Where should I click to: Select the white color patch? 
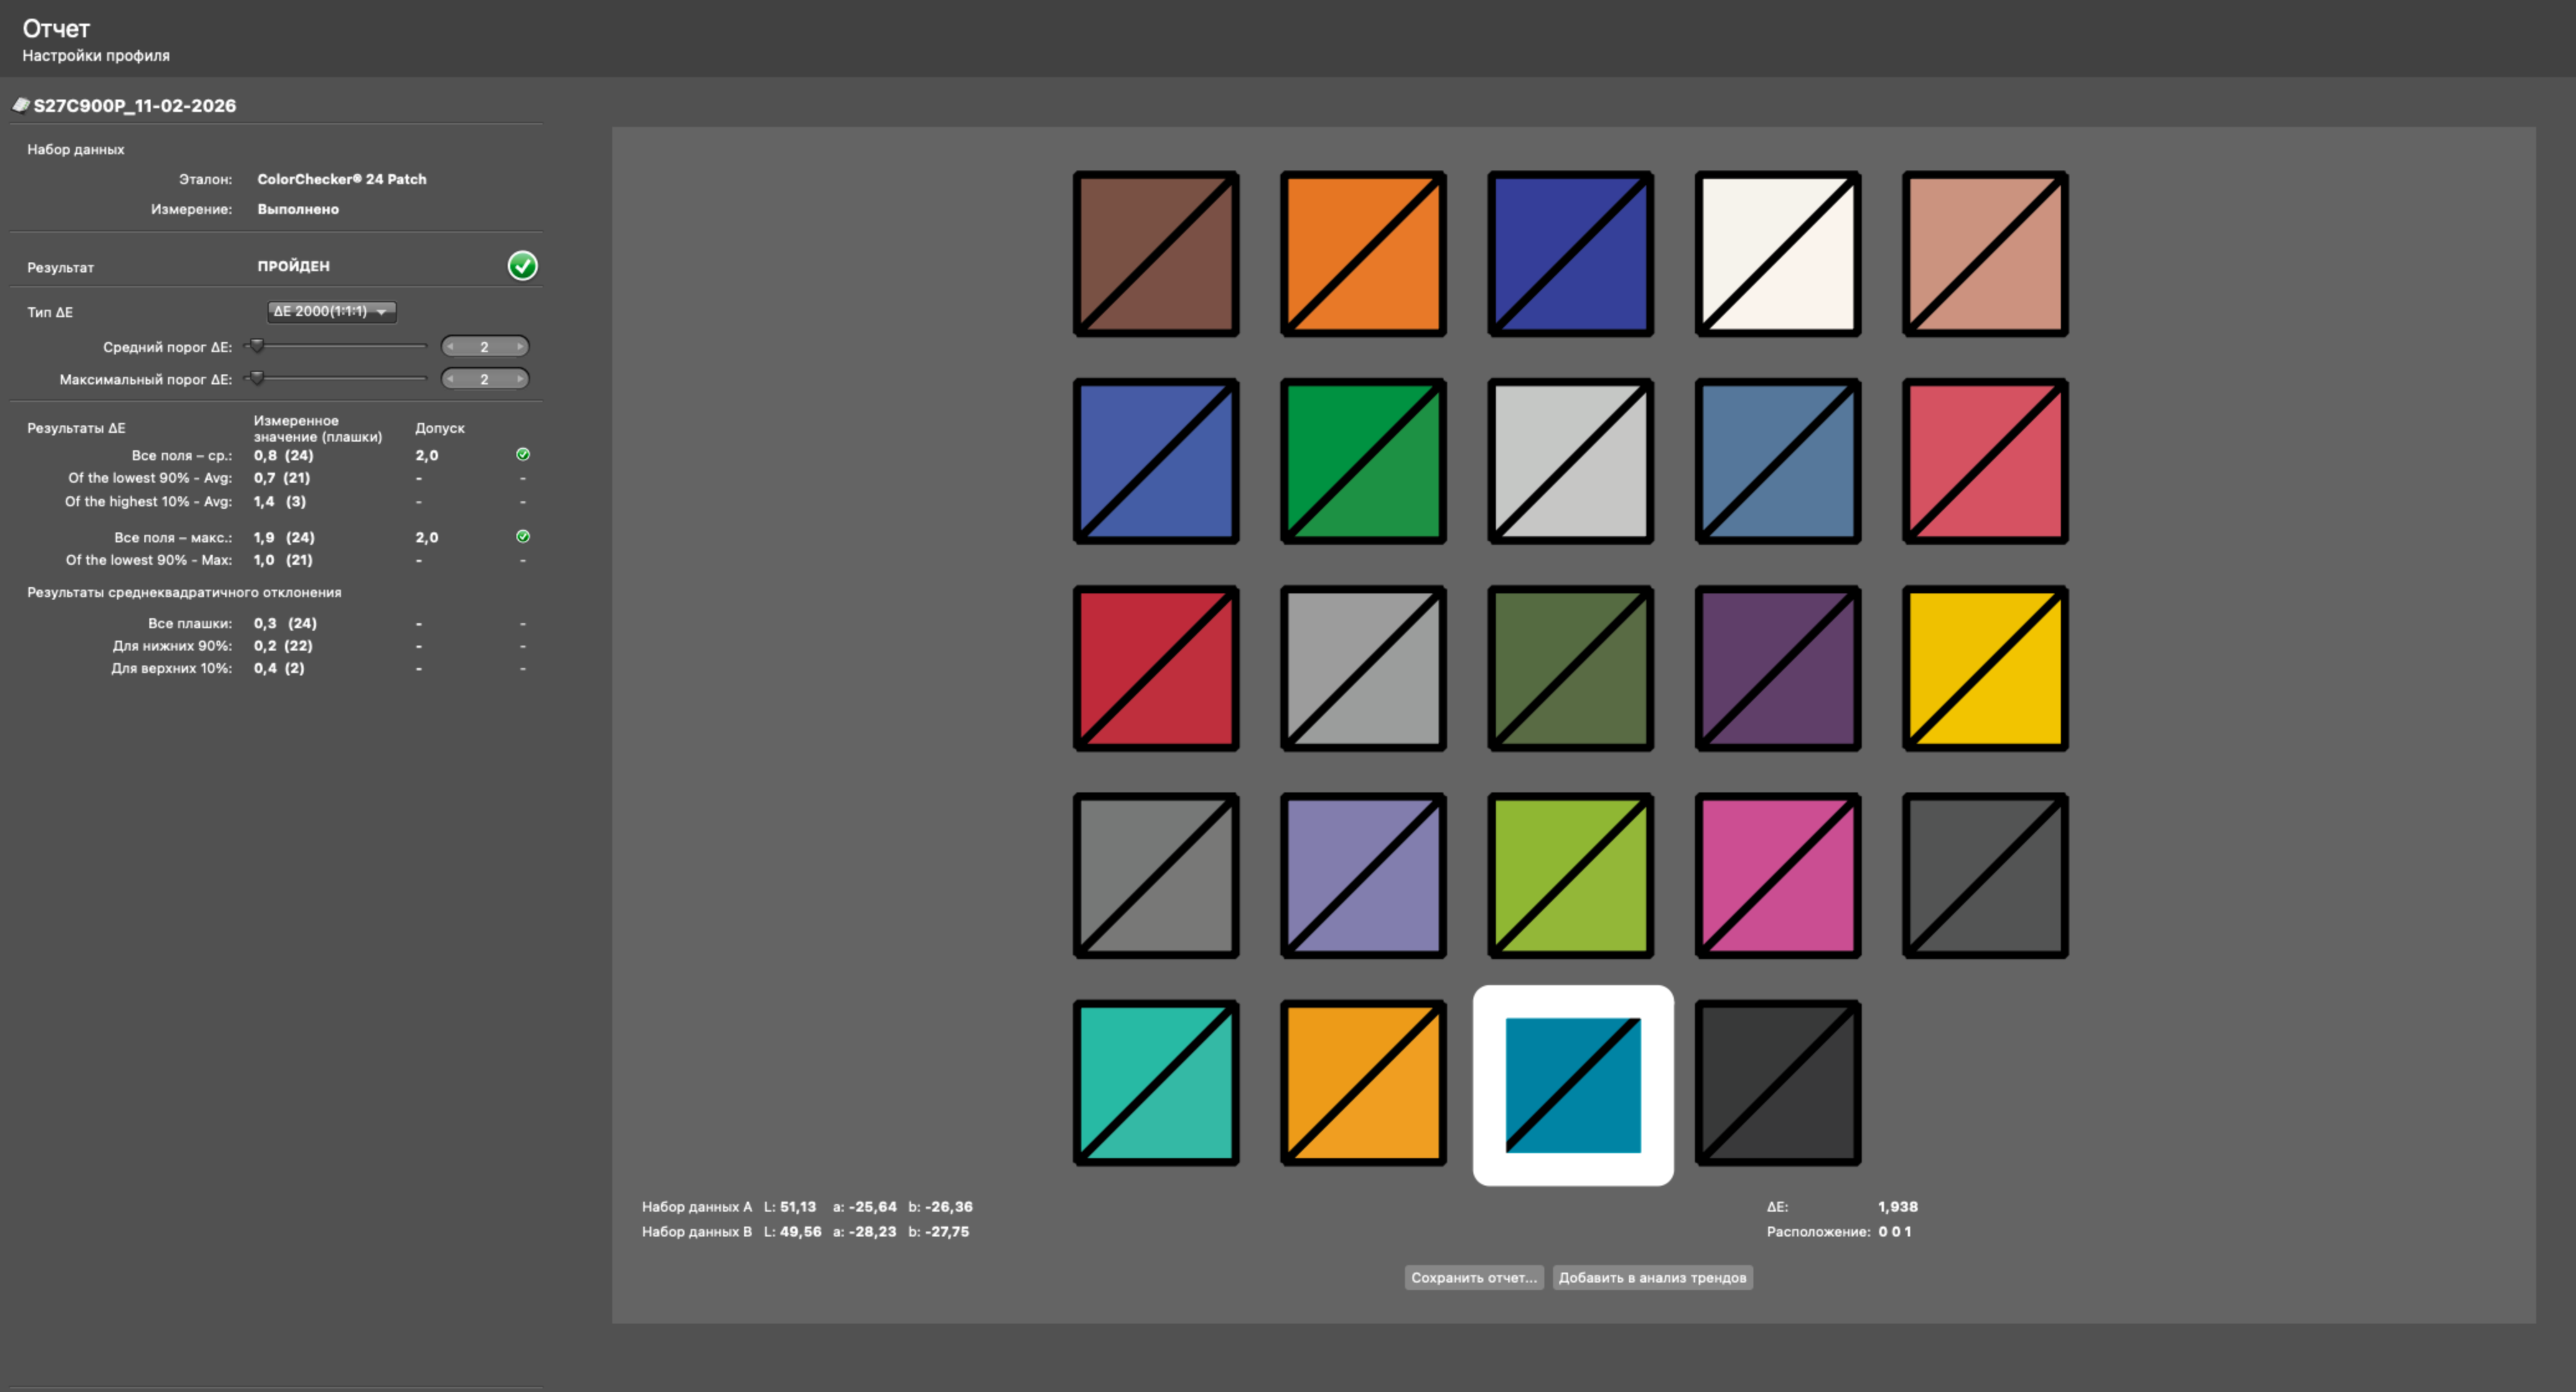[x=1777, y=254]
